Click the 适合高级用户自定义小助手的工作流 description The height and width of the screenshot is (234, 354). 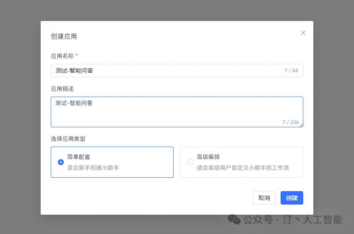pyautogui.click(x=243, y=168)
